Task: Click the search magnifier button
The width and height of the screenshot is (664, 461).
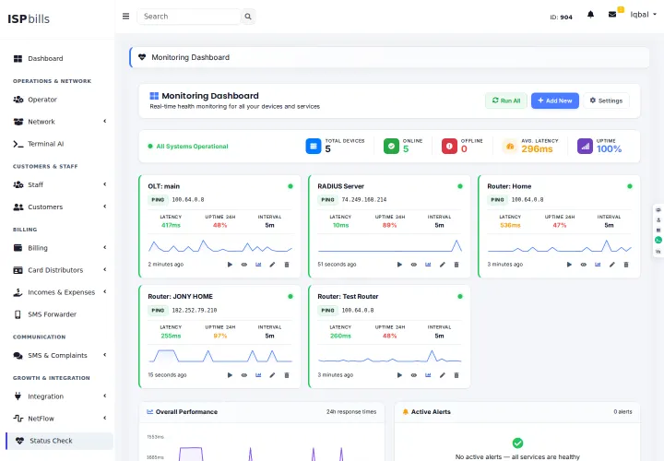Action: point(248,17)
